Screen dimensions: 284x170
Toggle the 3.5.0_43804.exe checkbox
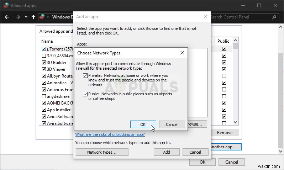coord(44,55)
